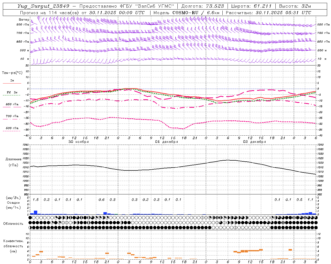Click the 1.5 precipitation amount value

[36, 200]
